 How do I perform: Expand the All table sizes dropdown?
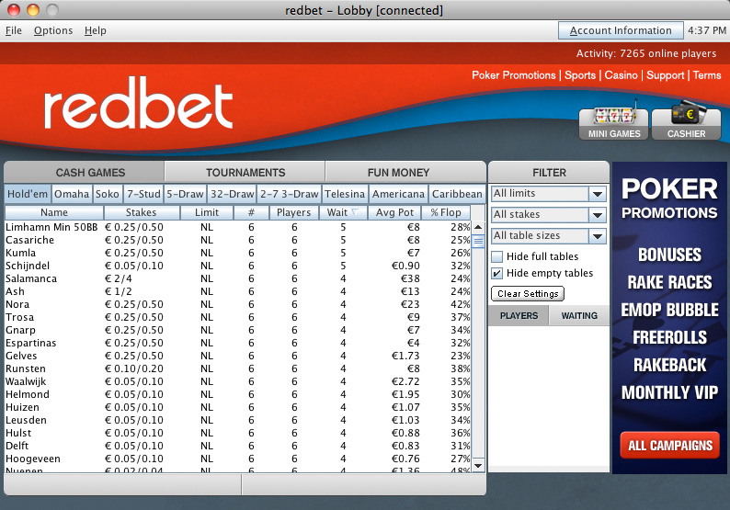coord(598,236)
